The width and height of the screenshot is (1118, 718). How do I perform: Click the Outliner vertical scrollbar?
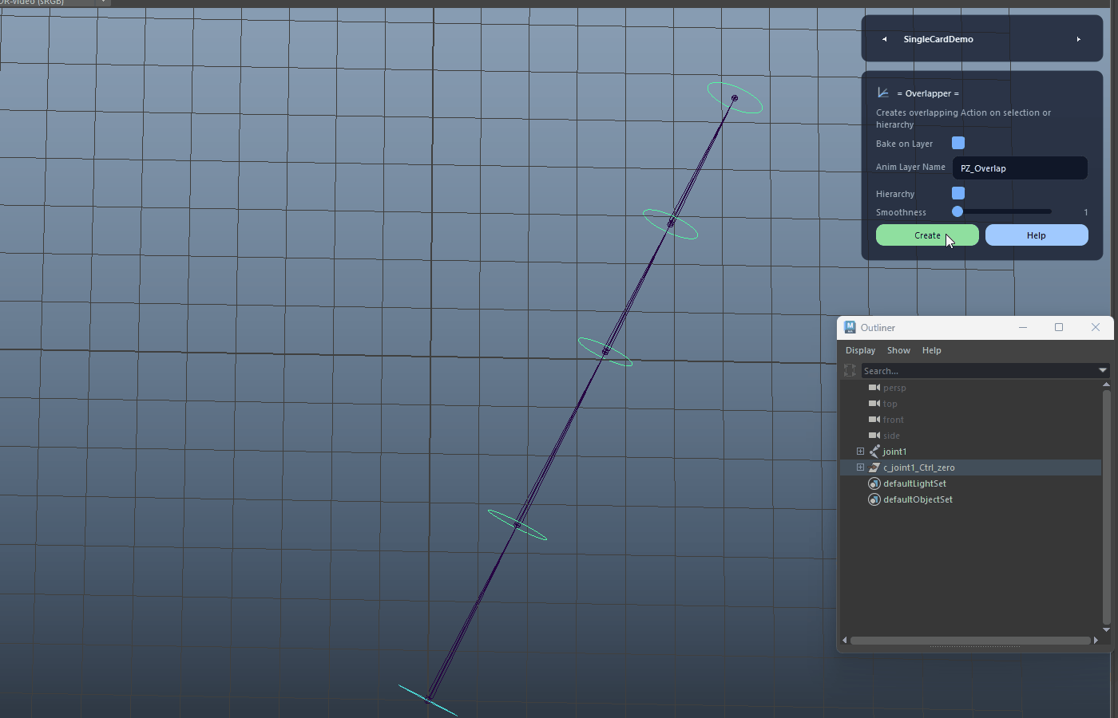1106,507
